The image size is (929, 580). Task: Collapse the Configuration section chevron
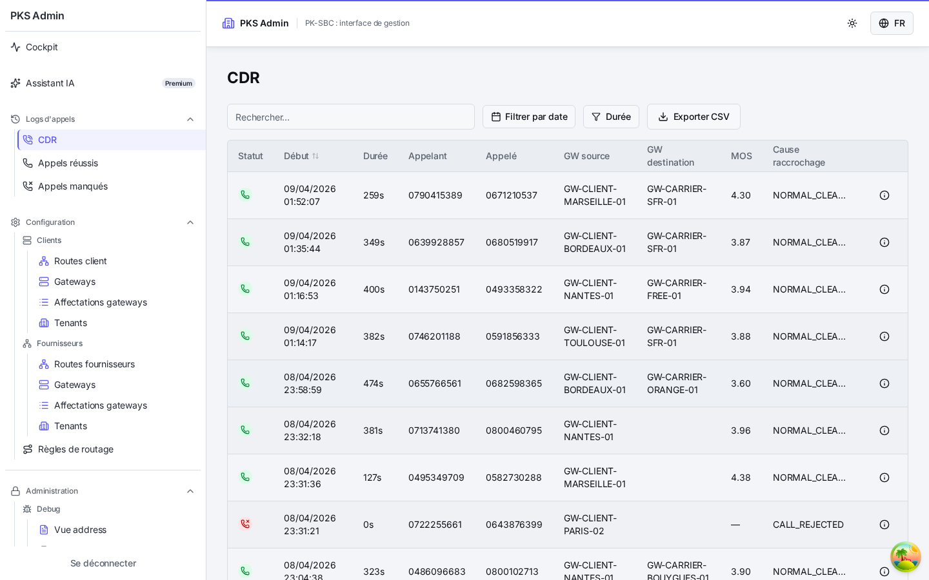[x=190, y=222]
